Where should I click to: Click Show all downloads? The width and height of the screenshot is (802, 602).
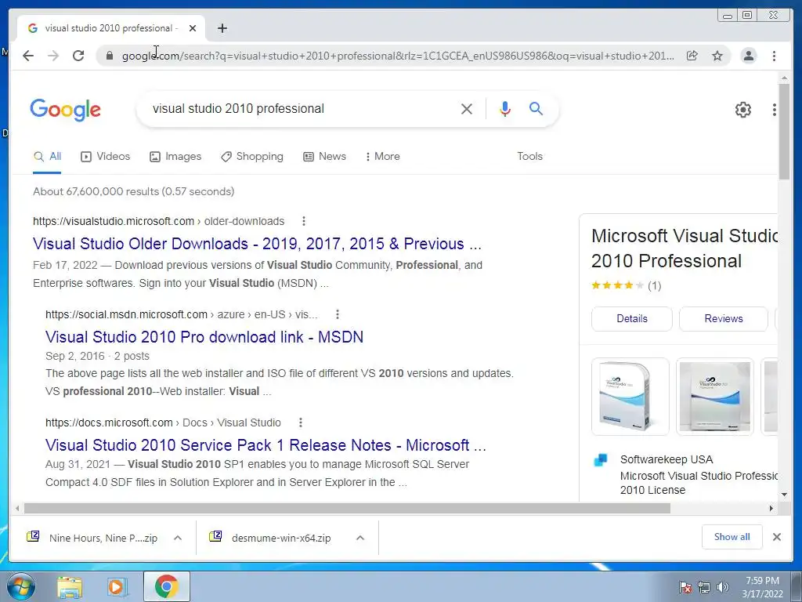732,537
